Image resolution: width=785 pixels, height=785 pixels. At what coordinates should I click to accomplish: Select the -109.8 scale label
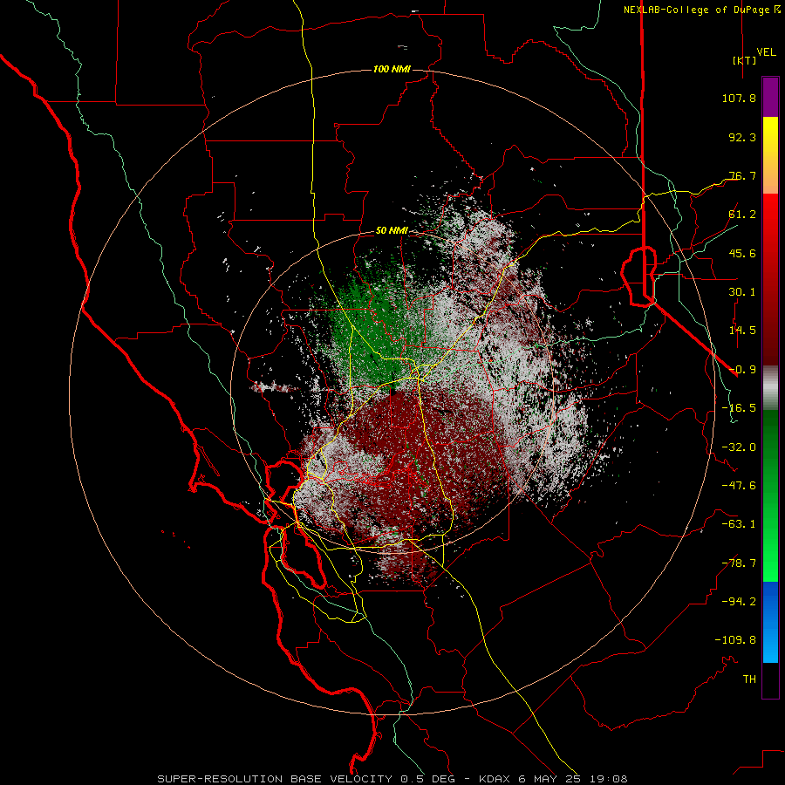click(x=735, y=640)
